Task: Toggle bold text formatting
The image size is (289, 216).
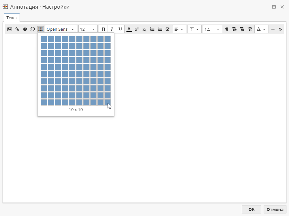Action: (x=103, y=29)
